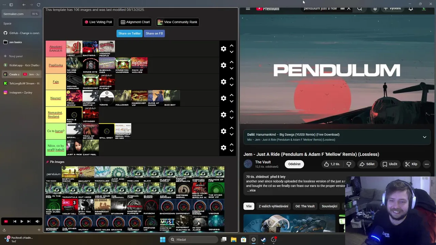Viewport: 436px width, 245px height.
Task: Expand description with ...více
Action: (251, 190)
